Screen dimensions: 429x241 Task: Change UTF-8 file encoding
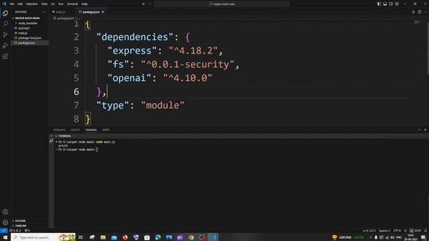coord(397,230)
